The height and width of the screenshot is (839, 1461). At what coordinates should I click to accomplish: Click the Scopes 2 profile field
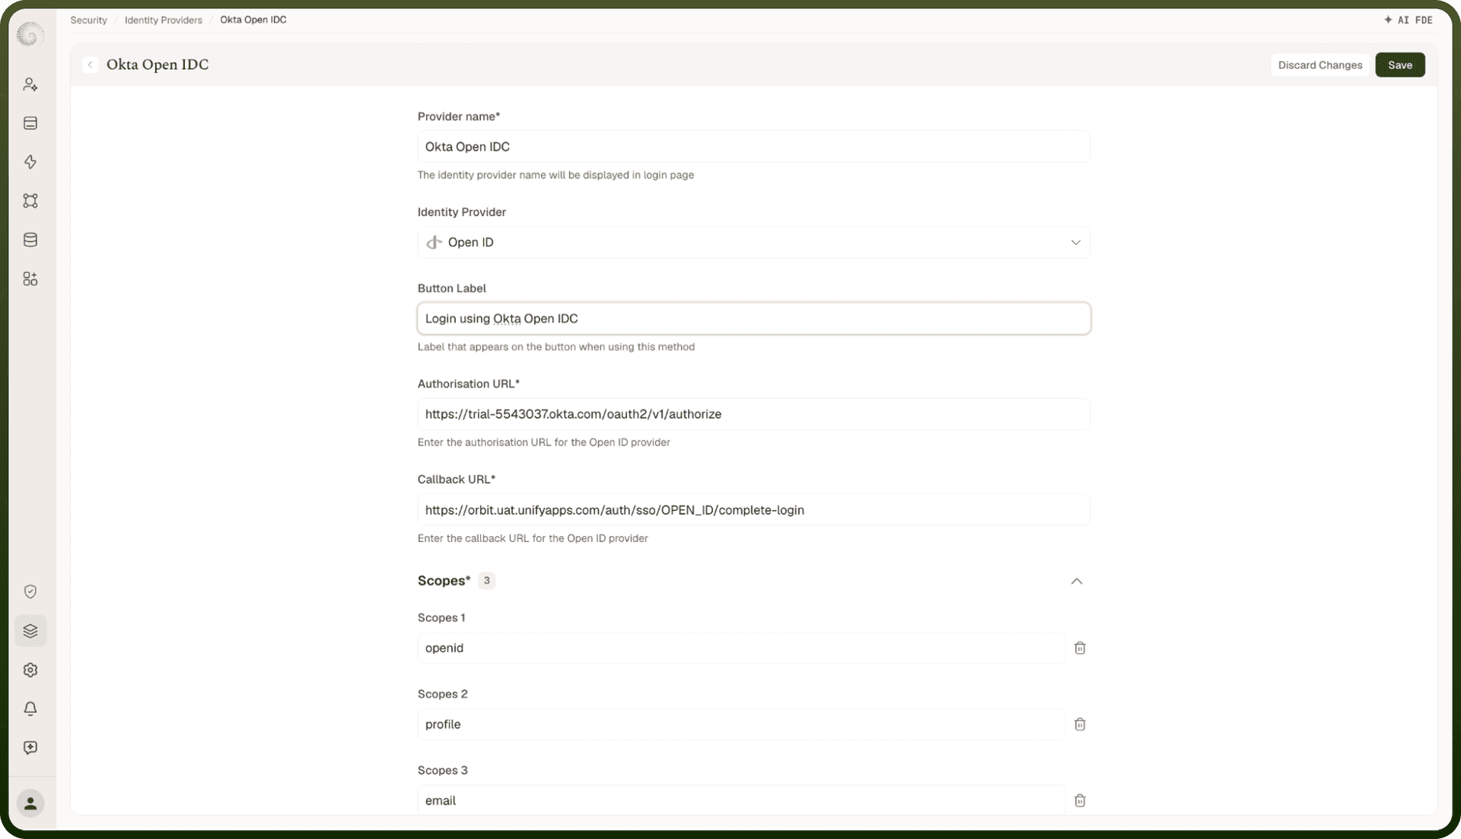click(x=741, y=724)
